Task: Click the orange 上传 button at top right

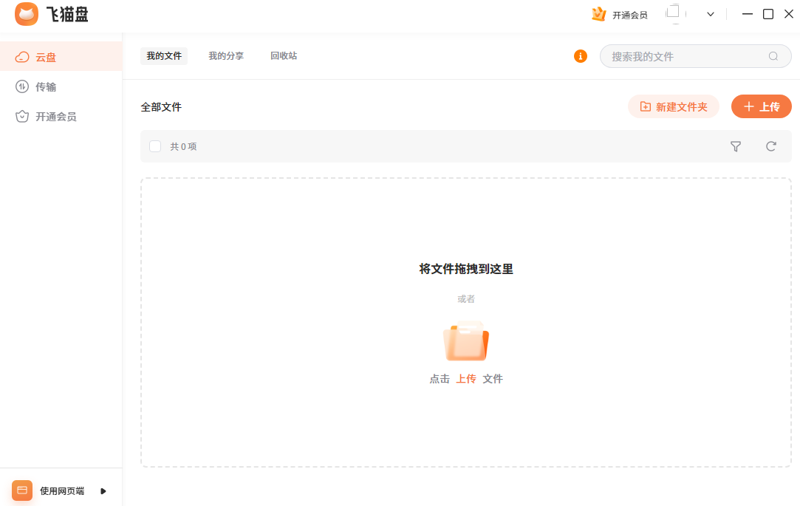Action: [761, 106]
